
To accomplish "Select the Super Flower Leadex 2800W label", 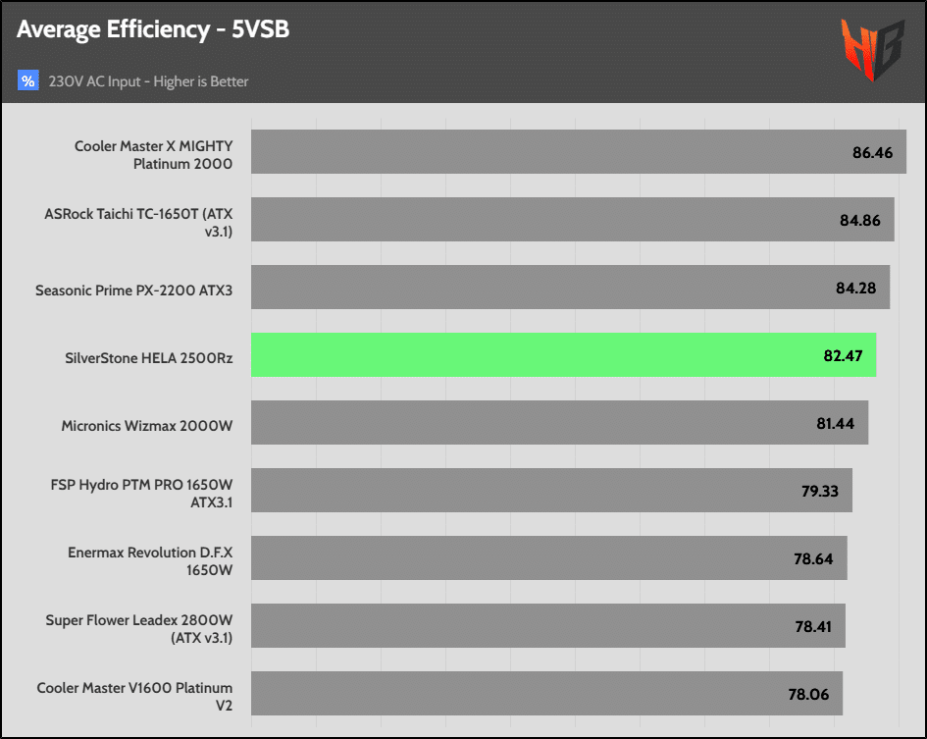I will point(138,628).
